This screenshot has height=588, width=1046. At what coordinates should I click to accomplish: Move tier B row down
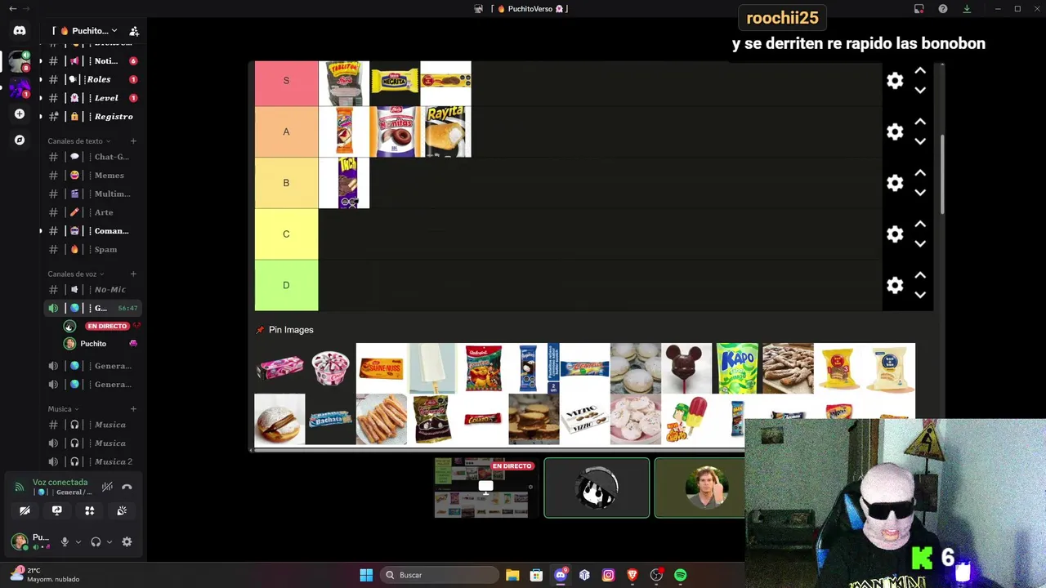coord(920,193)
